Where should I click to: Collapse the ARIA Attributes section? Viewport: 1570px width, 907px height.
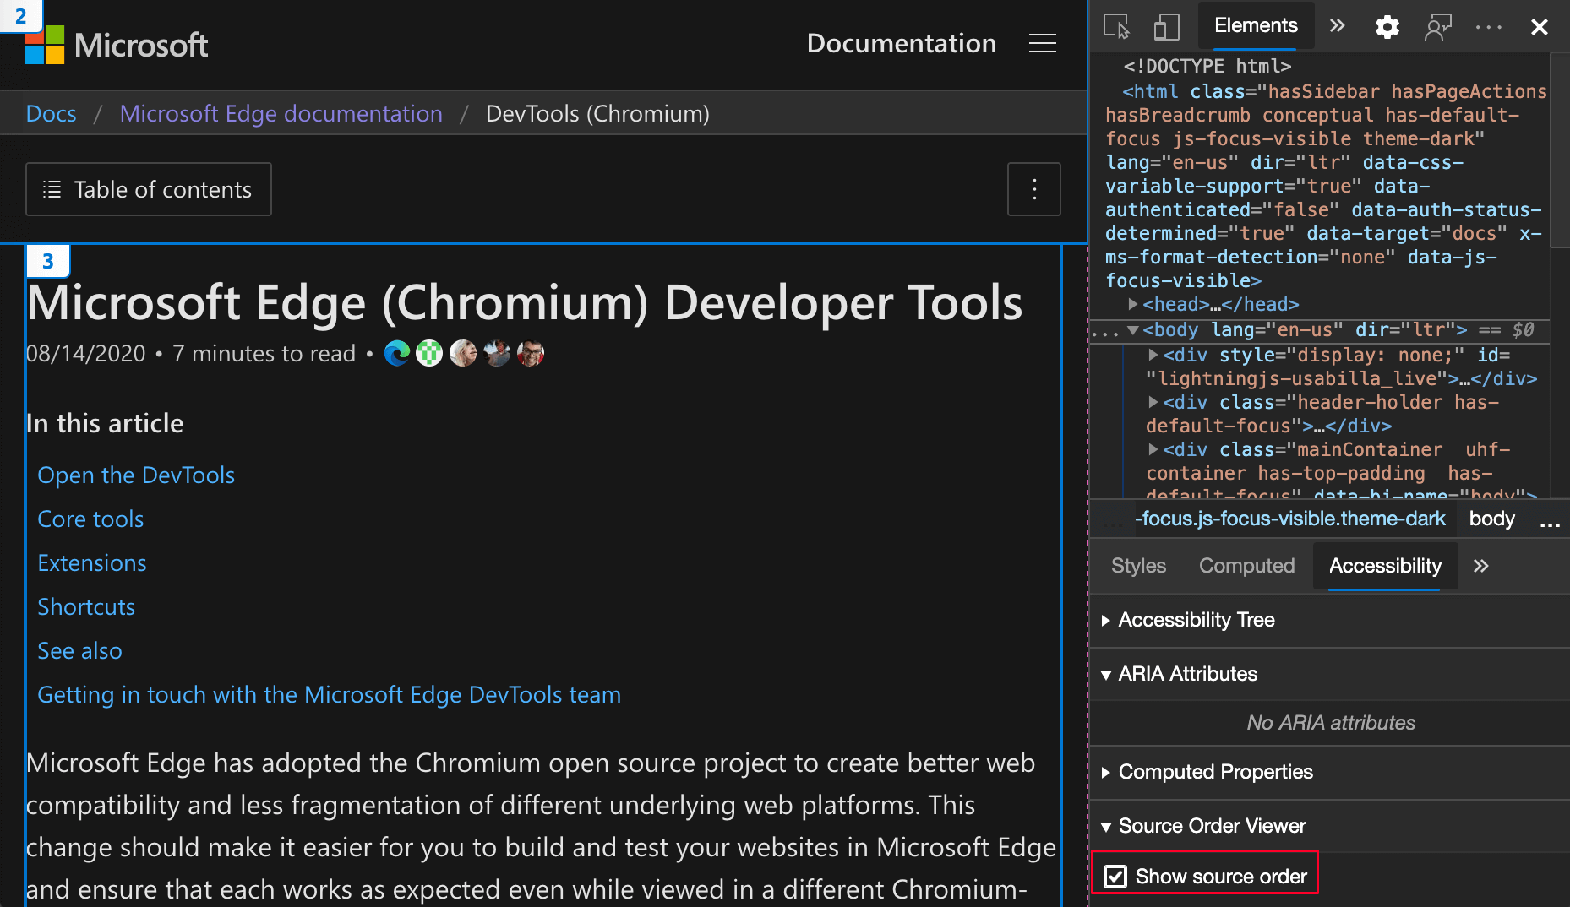1105,675
